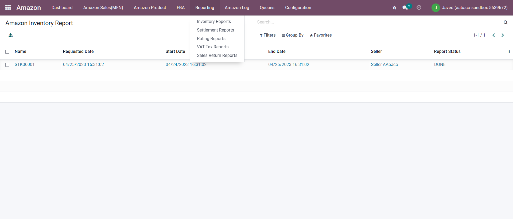Click the user avatar J
The width and height of the screenshot is (513, 219).
436,8
